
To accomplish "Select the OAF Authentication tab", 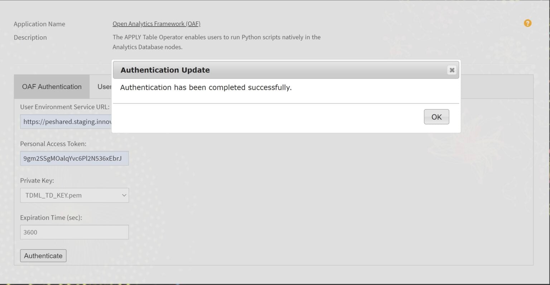I will point(52,87).
